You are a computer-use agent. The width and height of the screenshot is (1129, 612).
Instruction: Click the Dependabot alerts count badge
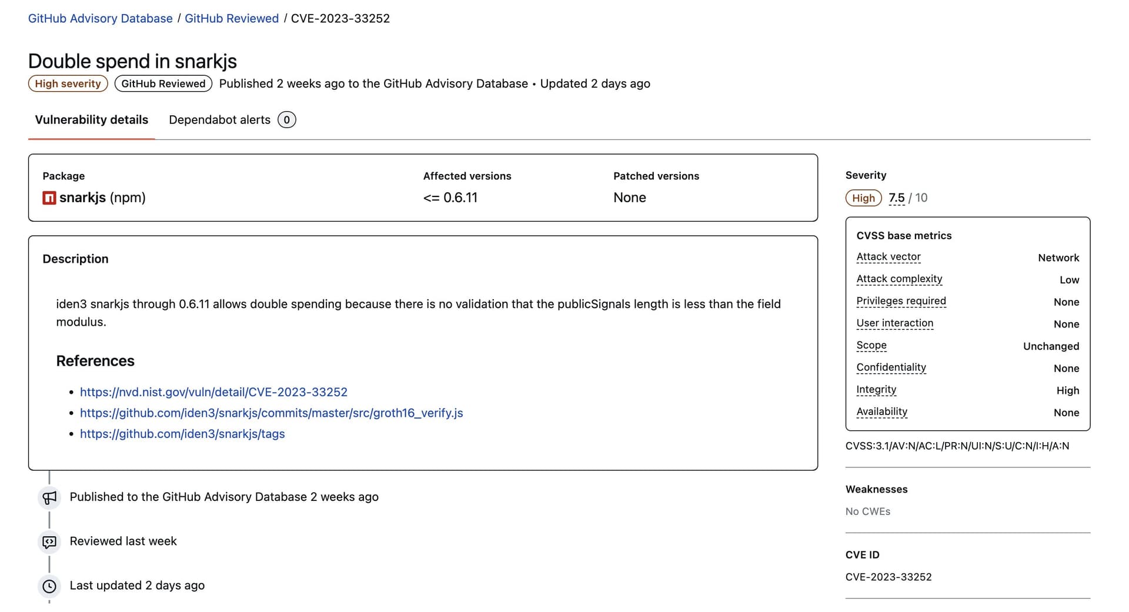pyautogui.click(x=287, y=120)
